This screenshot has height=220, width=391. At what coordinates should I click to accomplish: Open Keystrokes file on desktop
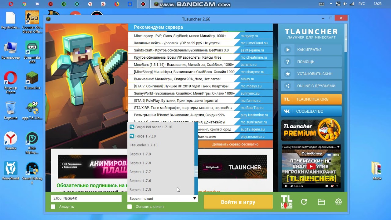[x=11, y=20]
